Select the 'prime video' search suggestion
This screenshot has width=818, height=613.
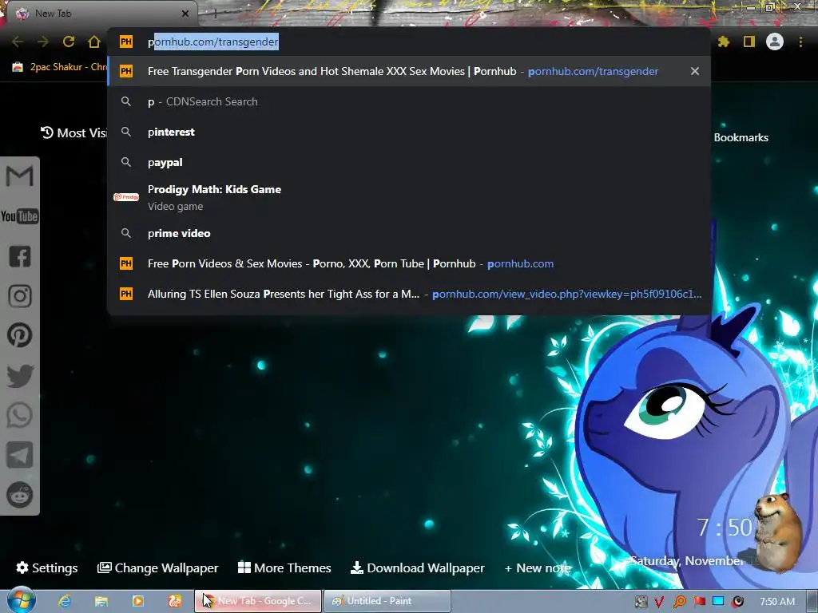click(409, 233)
